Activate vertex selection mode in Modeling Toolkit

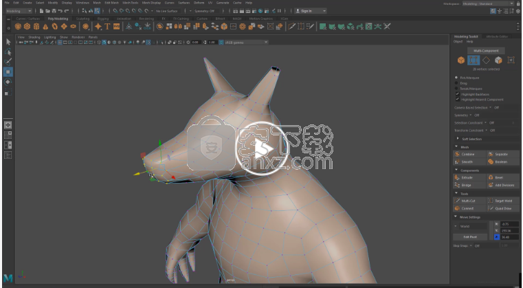473,60
